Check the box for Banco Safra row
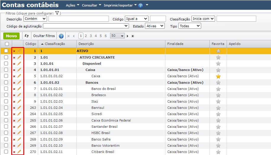The image size is (271, 155). (6, 139)
